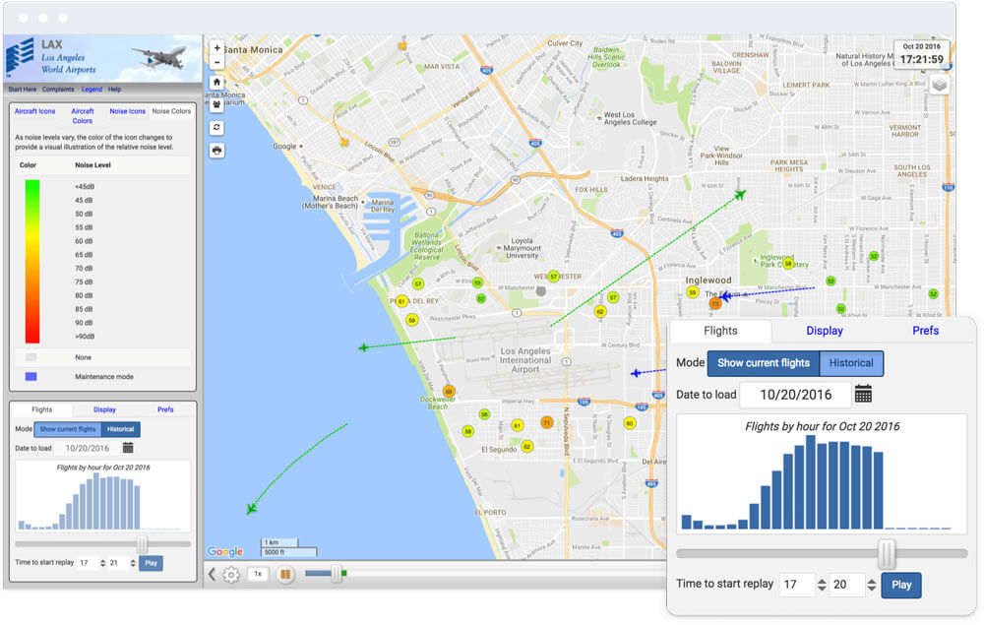Click the time slider handle in sidebar panel

click(143, 544)
